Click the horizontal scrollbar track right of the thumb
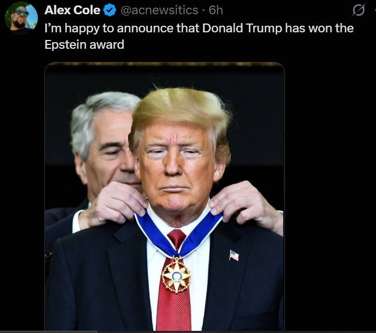Viewport: 376px width, 333px height. pyautogui.click(x=236, y=332)
